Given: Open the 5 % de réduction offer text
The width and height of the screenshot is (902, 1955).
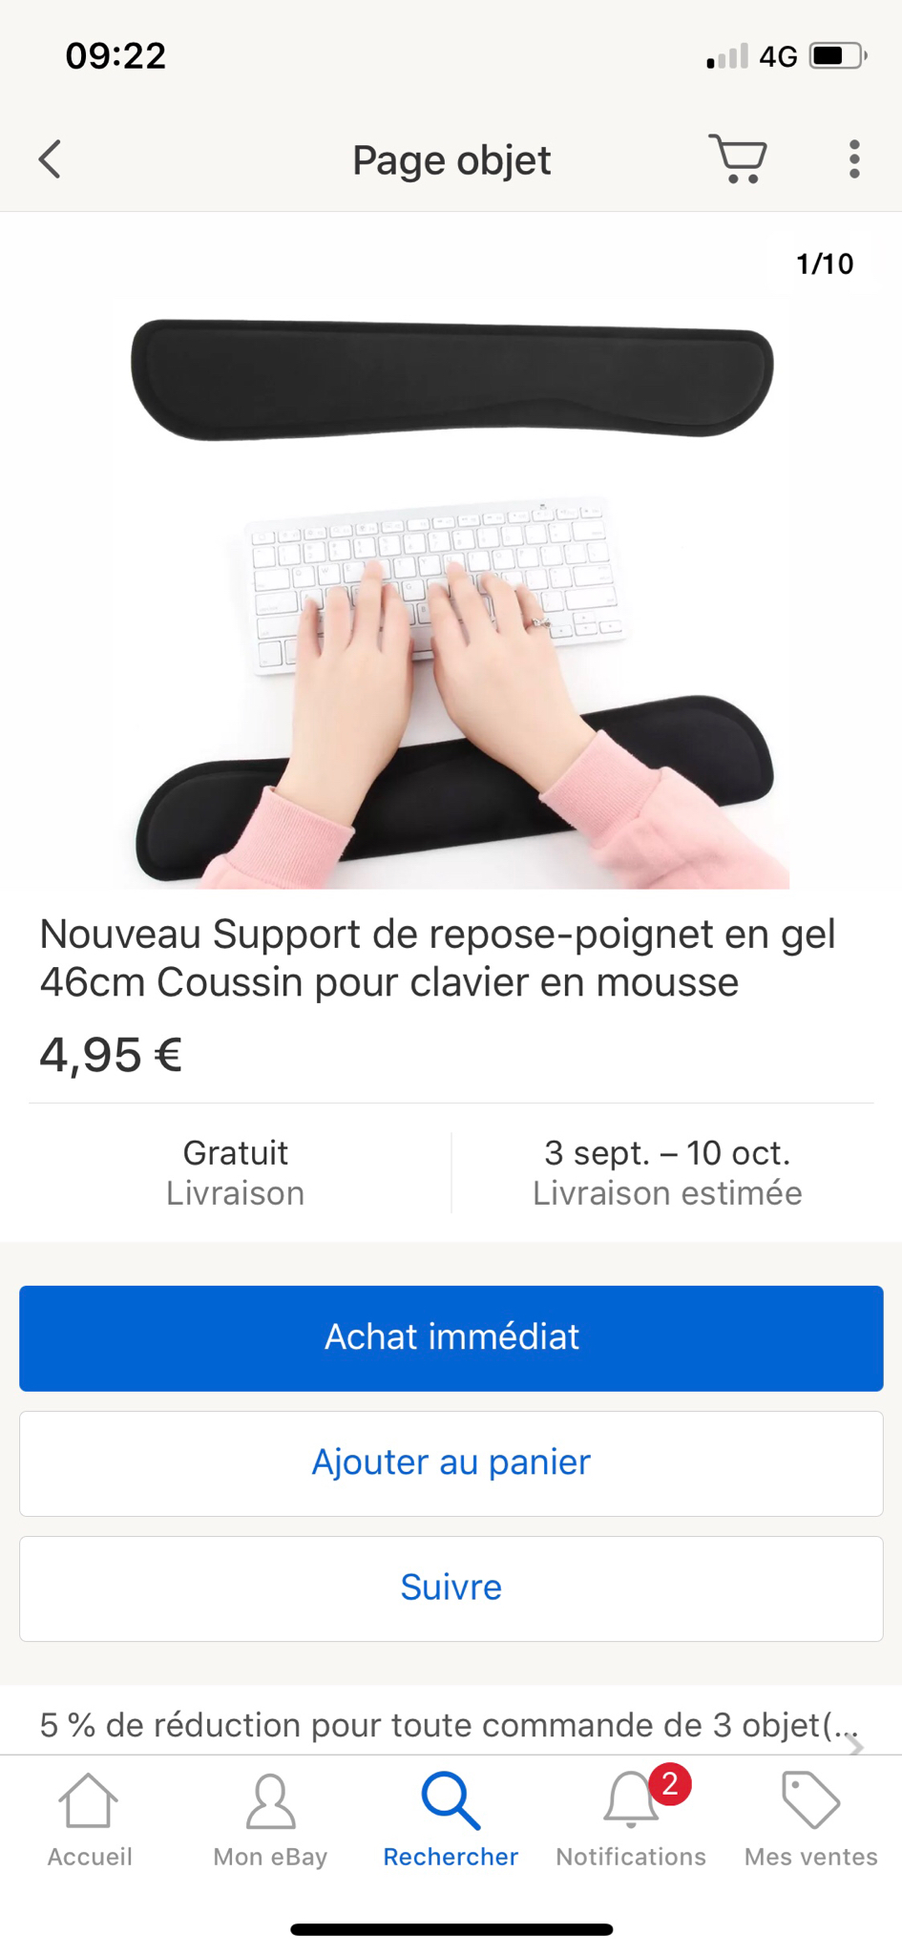Looking at the screenshot, I should pyautogui.click(x=450, y=1724).
